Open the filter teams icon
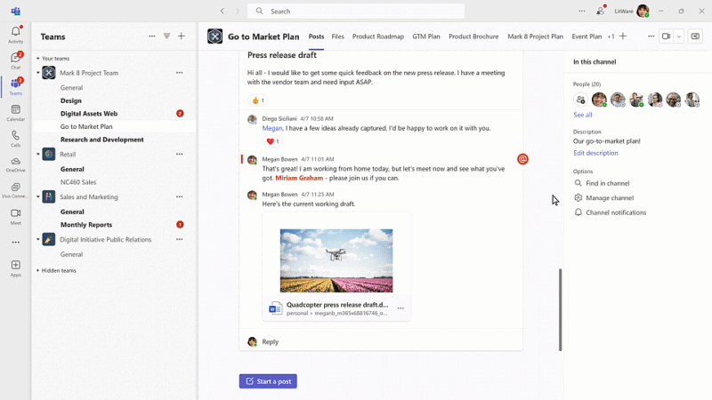The image size is (712, 400). tap(166, 36)
